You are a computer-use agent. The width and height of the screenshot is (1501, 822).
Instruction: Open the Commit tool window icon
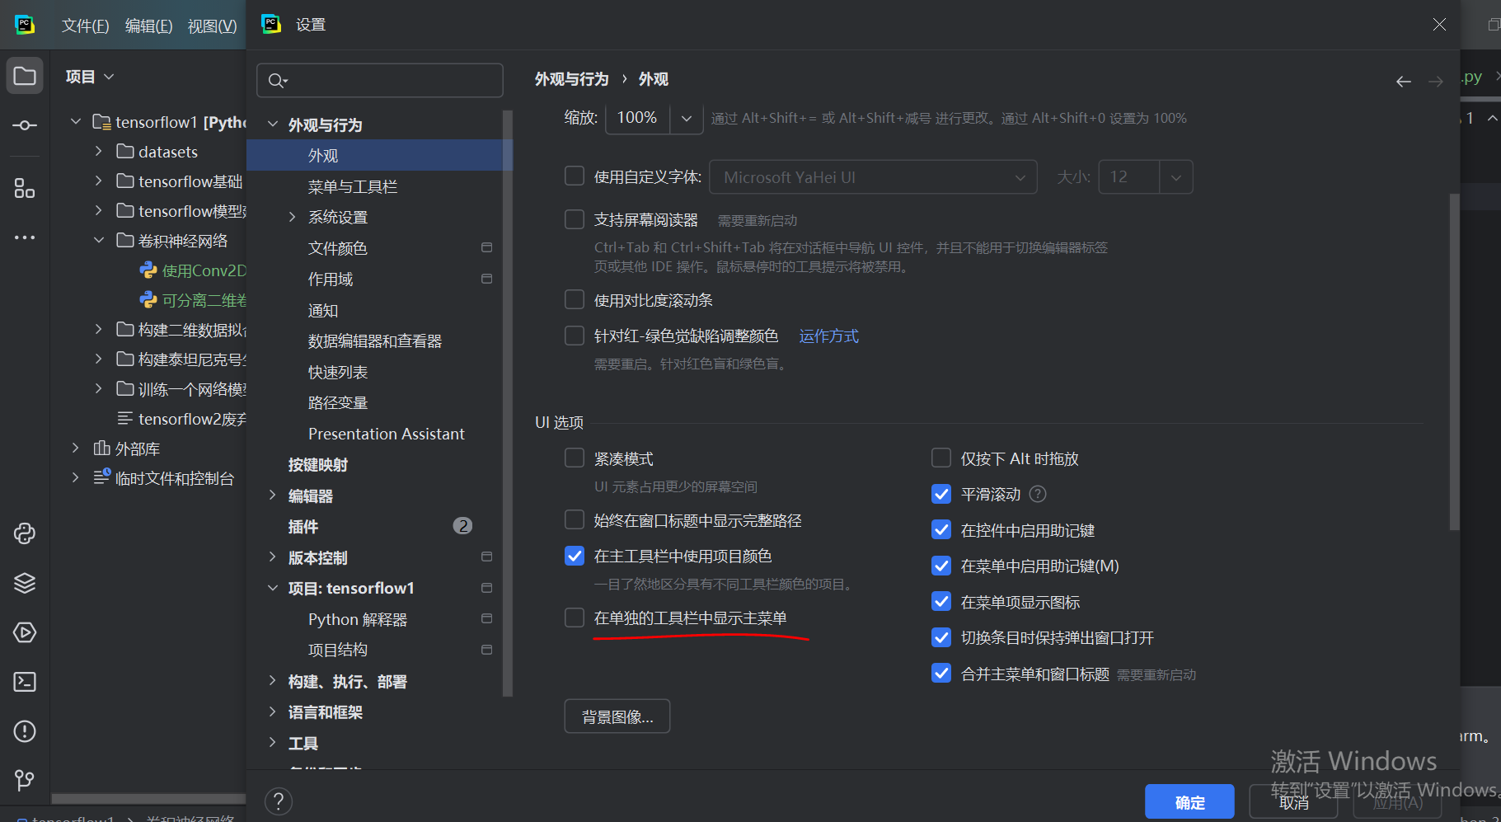pos(25,125)
